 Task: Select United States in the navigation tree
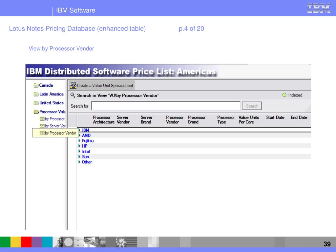pos(52,103)
